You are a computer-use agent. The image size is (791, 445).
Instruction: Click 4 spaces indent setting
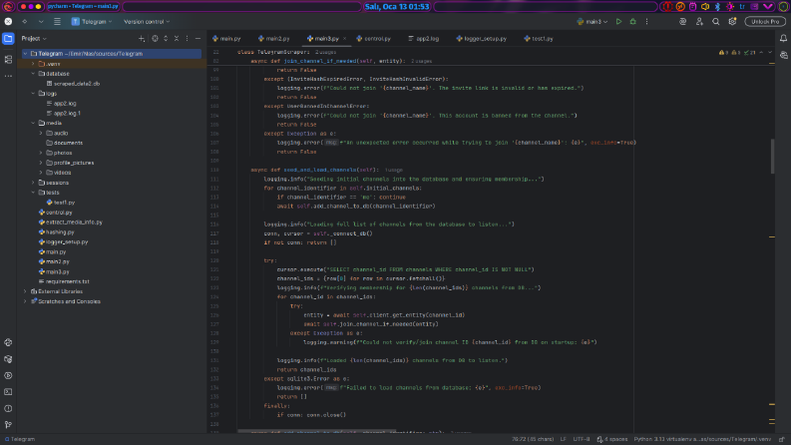click(612, 439)
